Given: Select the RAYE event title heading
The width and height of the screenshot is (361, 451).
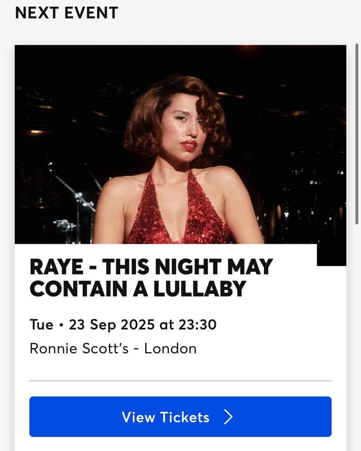Looking at the screenshot, I should pos(151,277).
